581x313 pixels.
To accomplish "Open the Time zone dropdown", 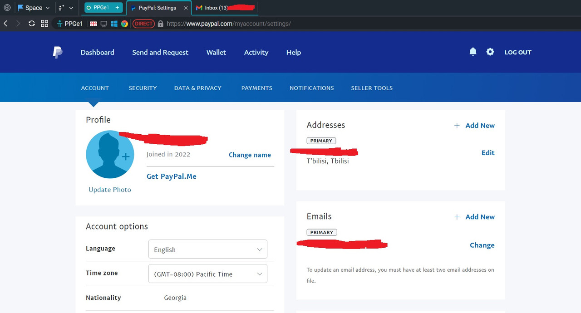I will point(208,274).
